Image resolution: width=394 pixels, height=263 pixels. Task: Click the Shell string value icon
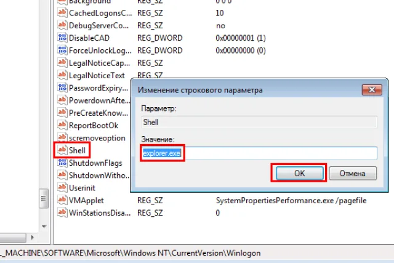[62, 150]
